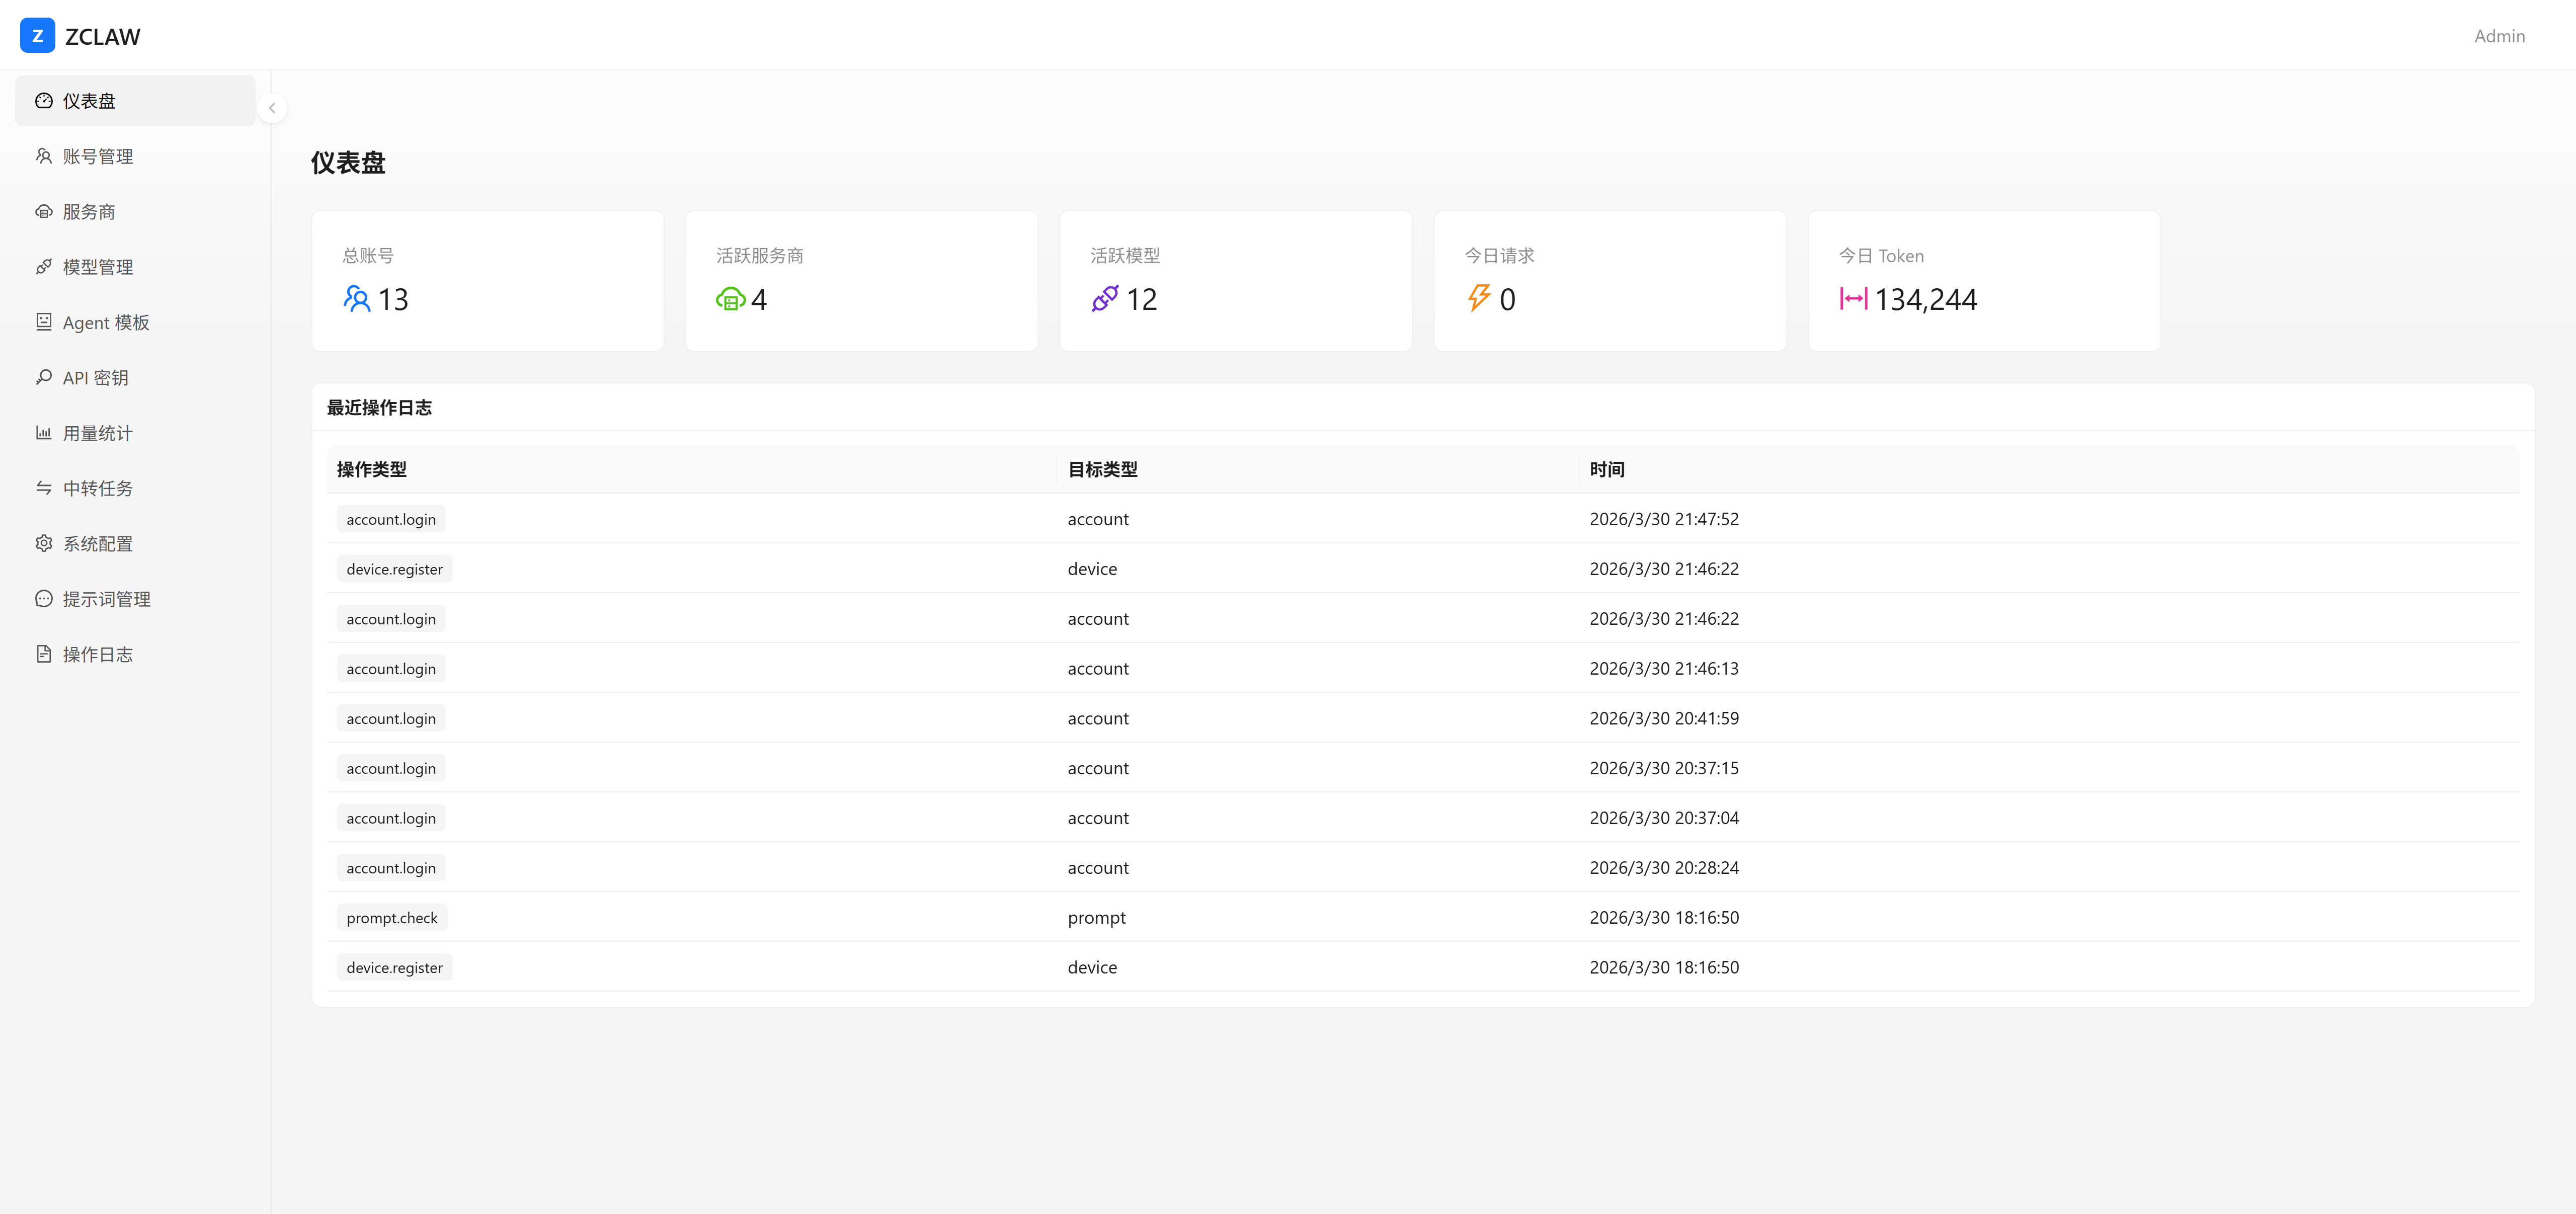Click the API 密钥 key icon

(x=44, y=377)
